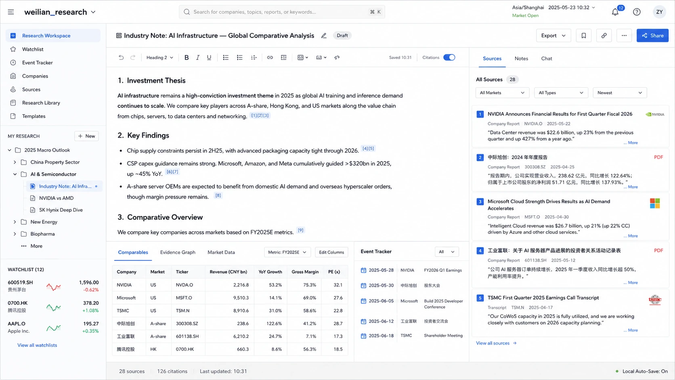675x380 pixels.
Task: Click the Share button
Action: (652, 36)
